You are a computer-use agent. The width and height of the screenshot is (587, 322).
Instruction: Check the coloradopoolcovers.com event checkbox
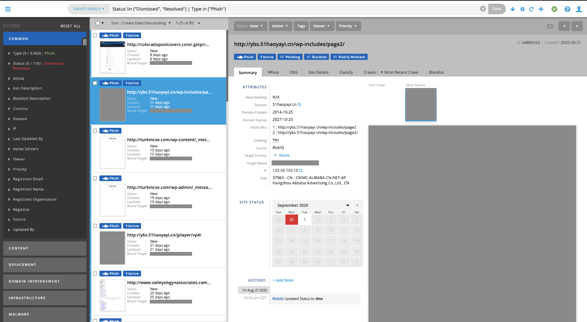(x=95, y=35)
